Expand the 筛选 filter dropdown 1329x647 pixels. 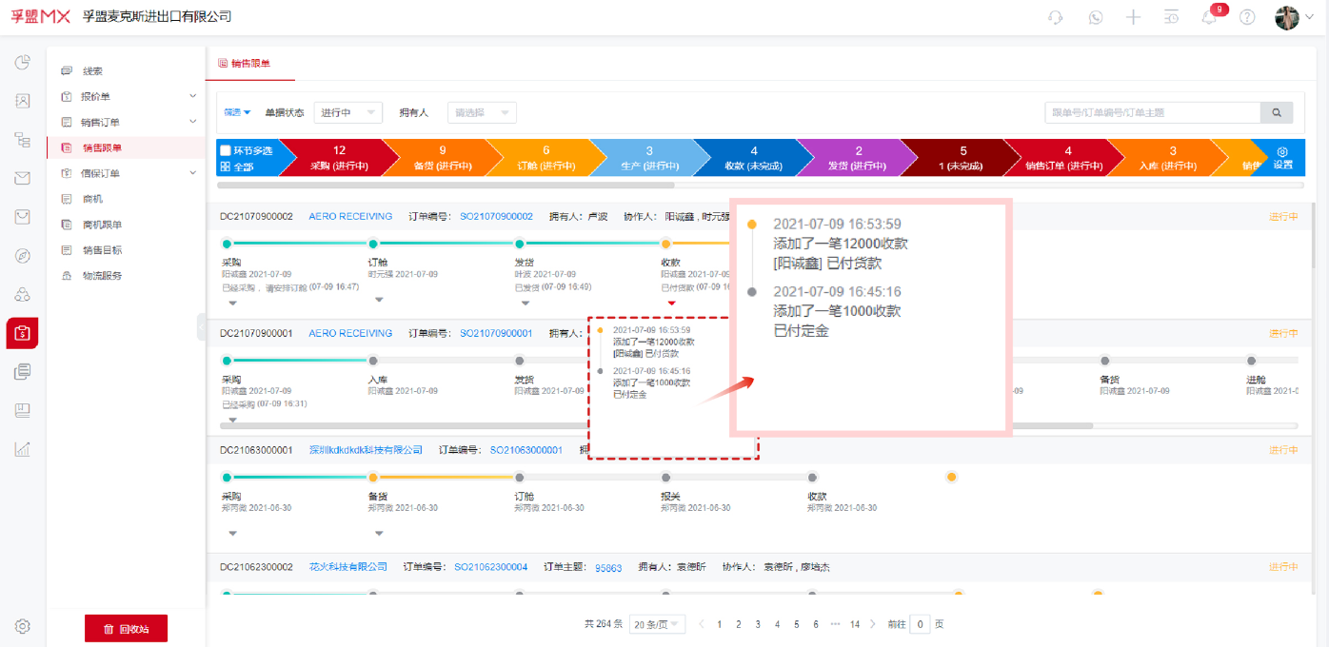pos(236,111)
